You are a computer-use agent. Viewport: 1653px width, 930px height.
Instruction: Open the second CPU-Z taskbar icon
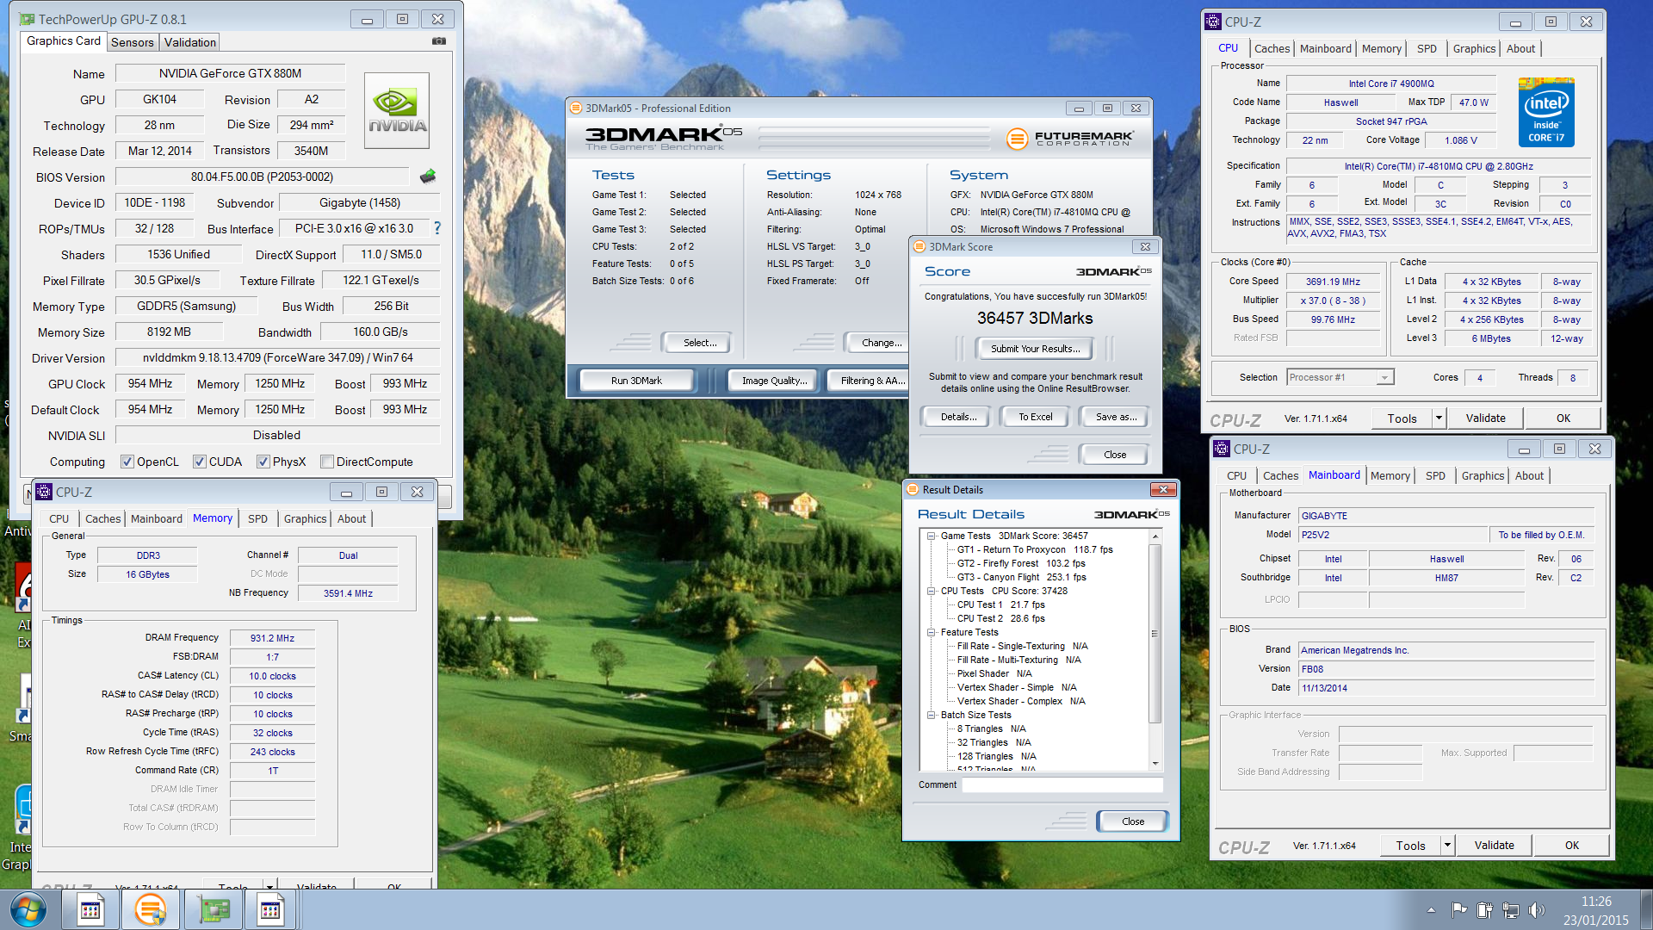coord(270,909)
